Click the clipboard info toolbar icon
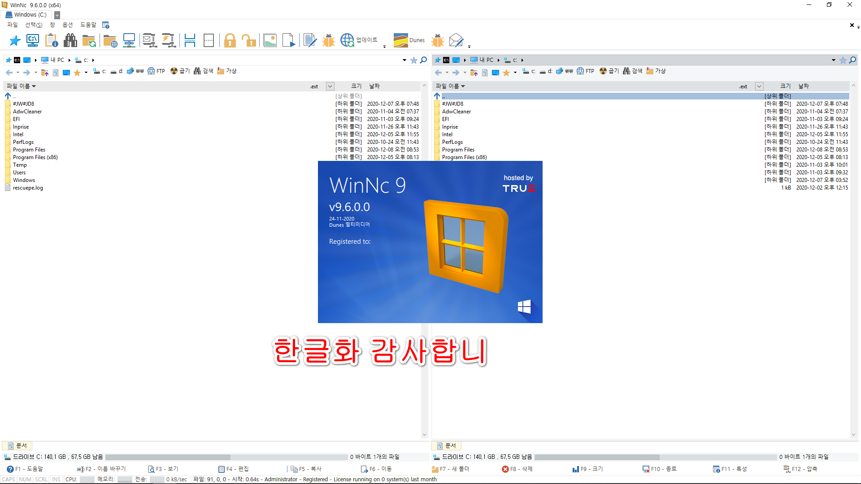The height and width of the screenshot is (484, 861). [x=52, y=40]
